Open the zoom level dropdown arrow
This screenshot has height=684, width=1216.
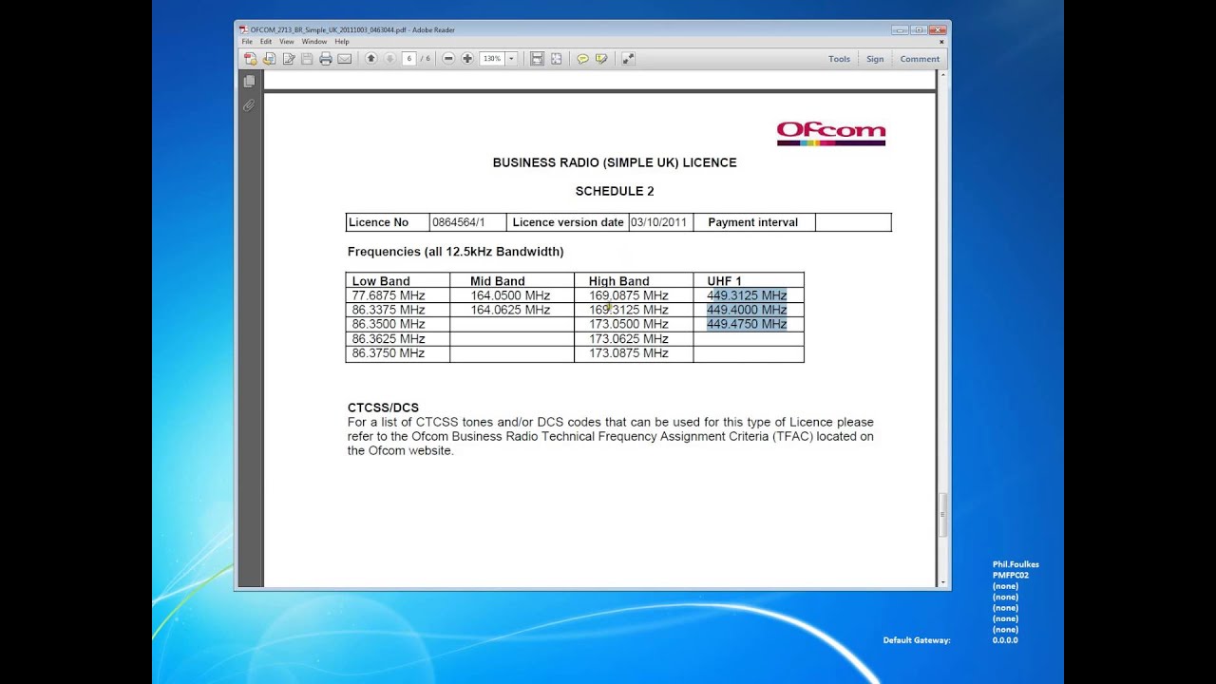point(511,59)
